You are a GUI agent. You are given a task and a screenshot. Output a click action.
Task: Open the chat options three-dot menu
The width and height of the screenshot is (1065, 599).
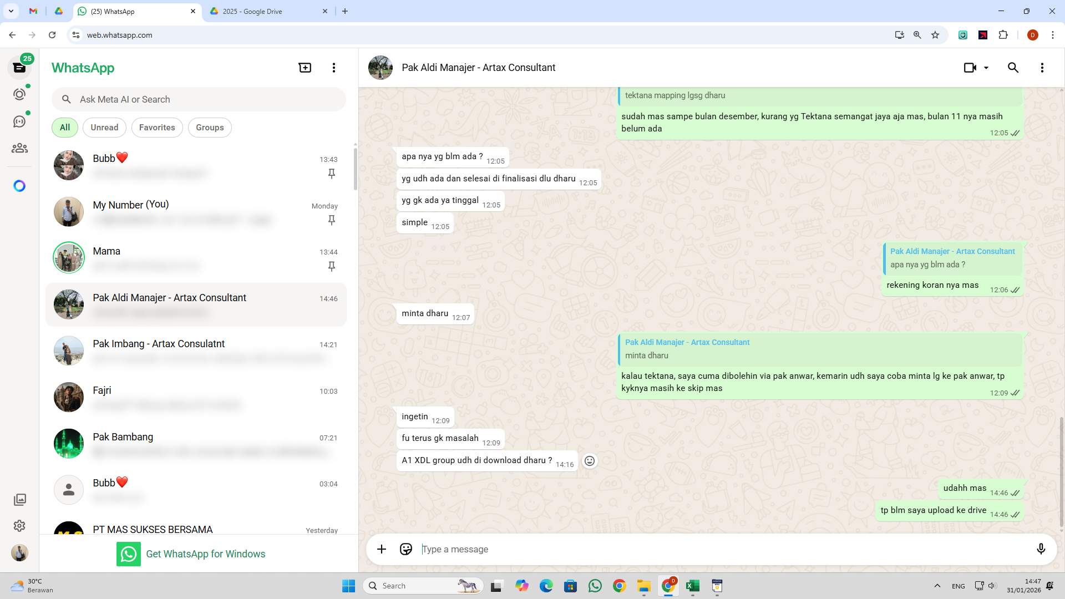tap(1042, 67)
